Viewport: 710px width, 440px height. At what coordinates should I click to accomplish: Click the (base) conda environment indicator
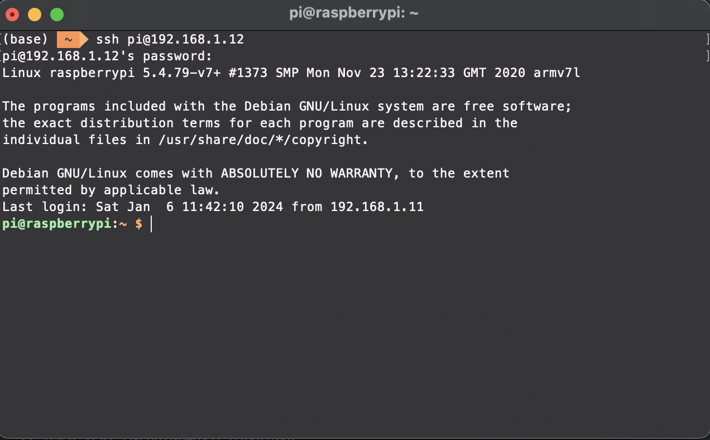[x=26, y=40]
